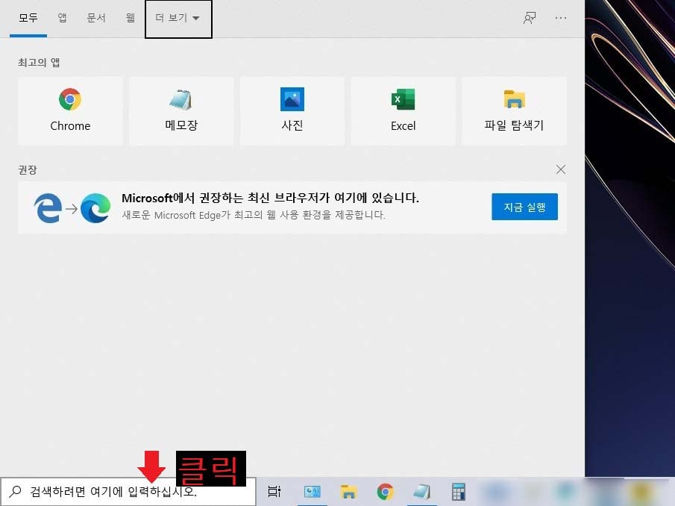
Task: Launch Excel from top apps
Action: pyautogui.click(x=403, y=111)
